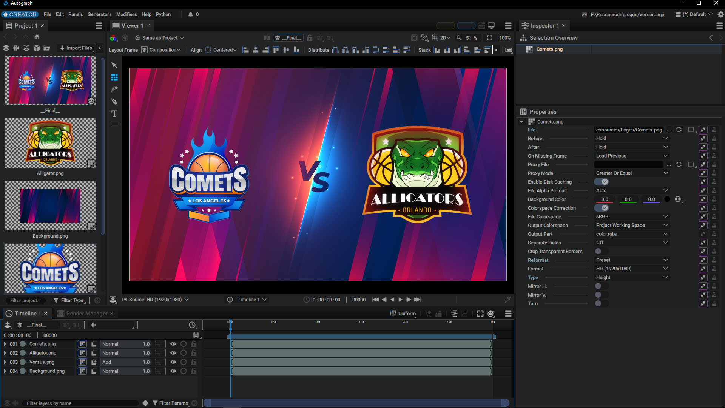Open Project panel hamburger menu

pos(99,26)
